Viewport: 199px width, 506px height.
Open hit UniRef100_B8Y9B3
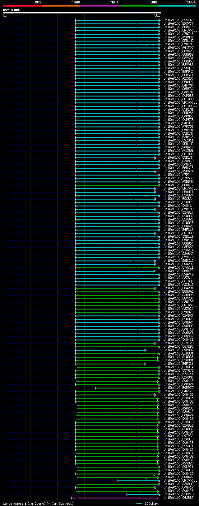point(178,65)
